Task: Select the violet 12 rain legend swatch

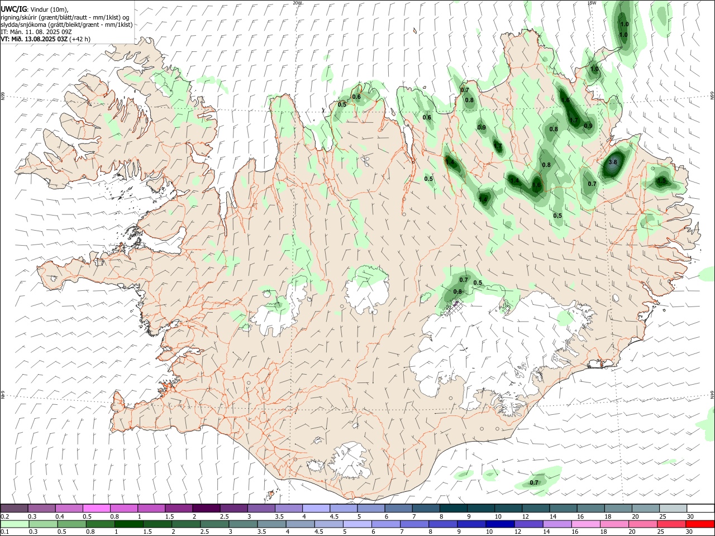Action: (x=528, y=524)
